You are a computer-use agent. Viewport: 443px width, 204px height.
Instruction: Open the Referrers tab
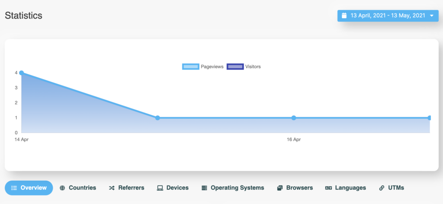point(127,188)
